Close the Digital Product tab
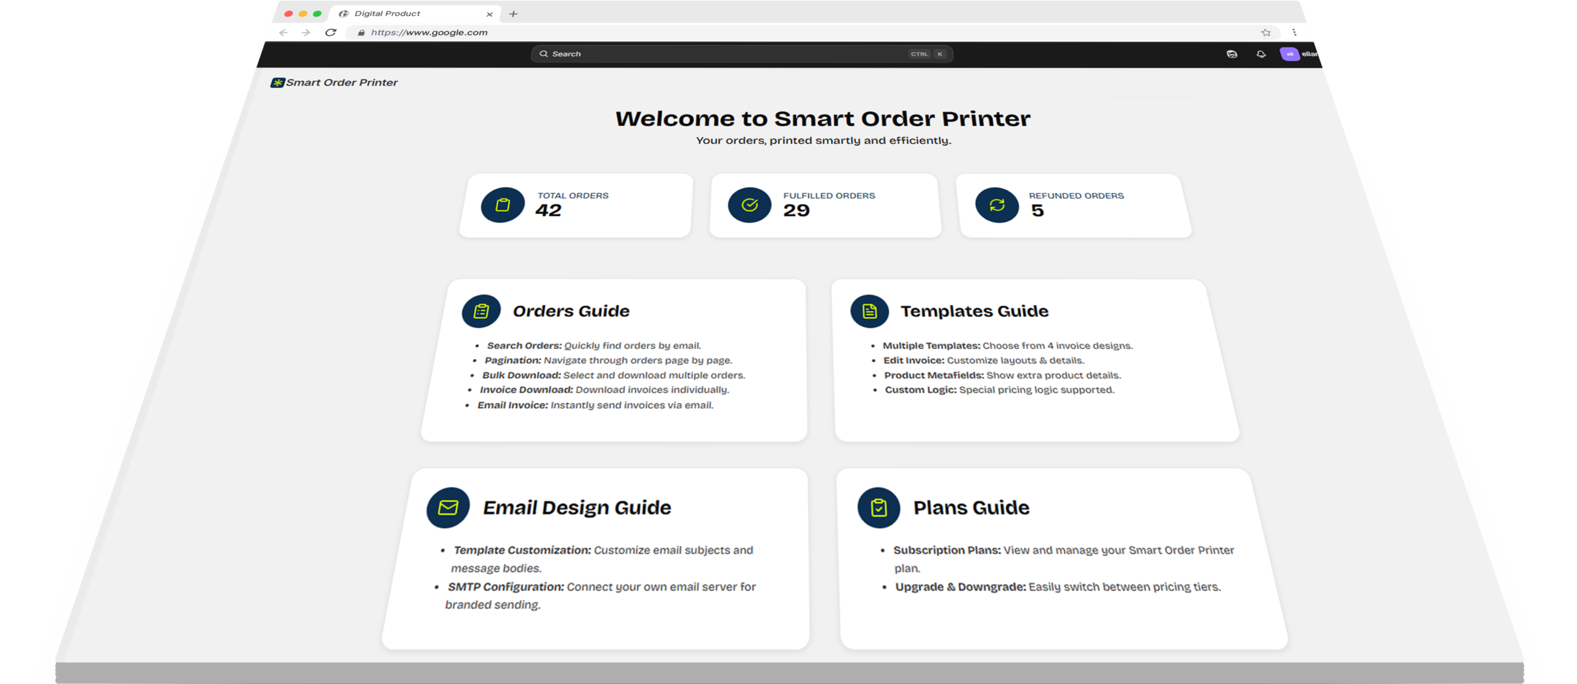The width and height of the screenshot is (1577, 684). [489, 14]
